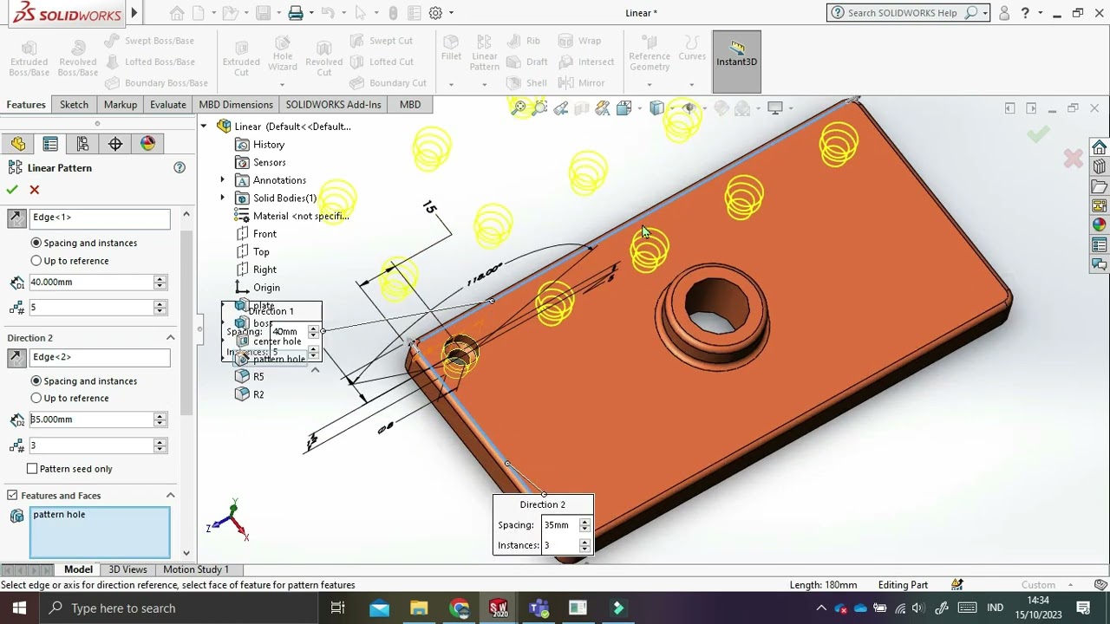This screenshot has width=1110, height=624.
Task: Select Origin in feature tree
Action: point(266,288)
